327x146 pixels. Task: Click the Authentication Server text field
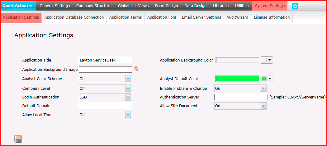tap(241, 97)
